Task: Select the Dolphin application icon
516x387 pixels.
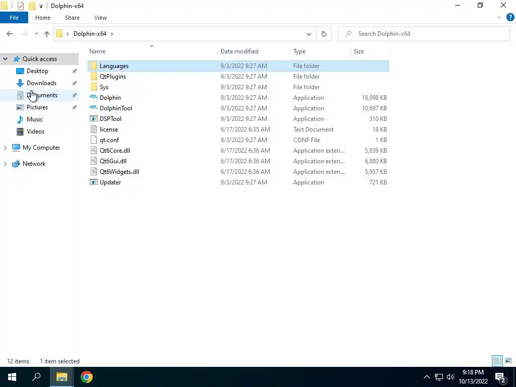Action: pos(94,97)
